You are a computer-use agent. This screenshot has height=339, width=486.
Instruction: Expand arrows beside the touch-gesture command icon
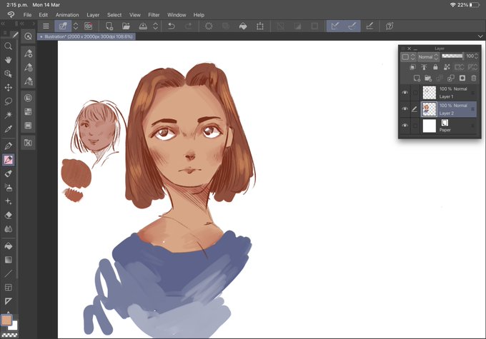pos(76,26)
